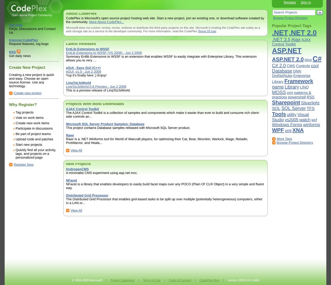The width and height of the screenshot is (331, 285).
Task: Select the C# tag
Action: pos(317,59)
